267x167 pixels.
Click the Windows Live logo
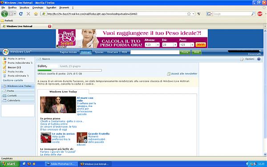tap(6, 52)
